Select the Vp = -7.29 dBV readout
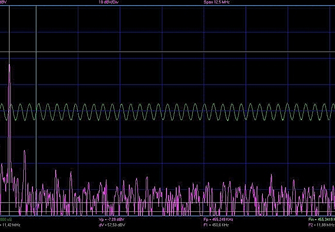The width and height of the screenshot is (335, 232). (111, 219)
